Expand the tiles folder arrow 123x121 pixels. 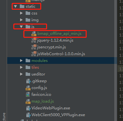(x=21, y=67)
